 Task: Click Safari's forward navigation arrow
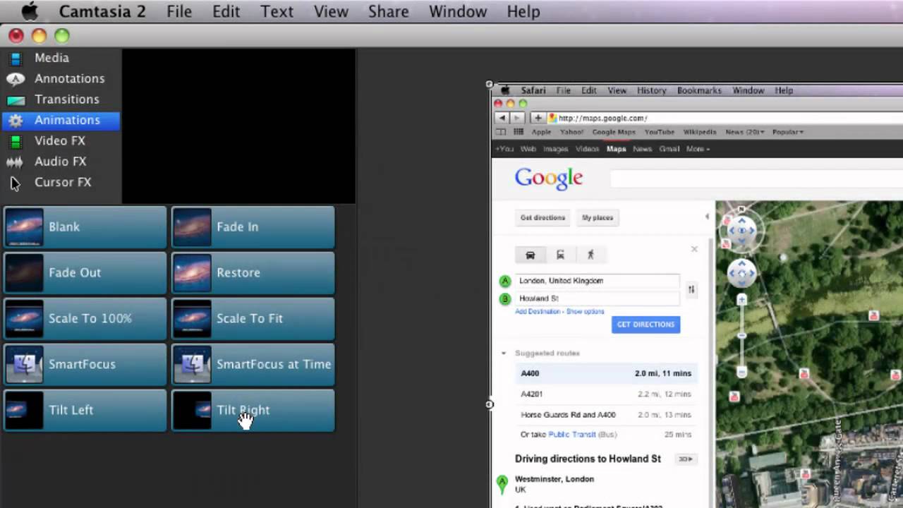point(517,119)
